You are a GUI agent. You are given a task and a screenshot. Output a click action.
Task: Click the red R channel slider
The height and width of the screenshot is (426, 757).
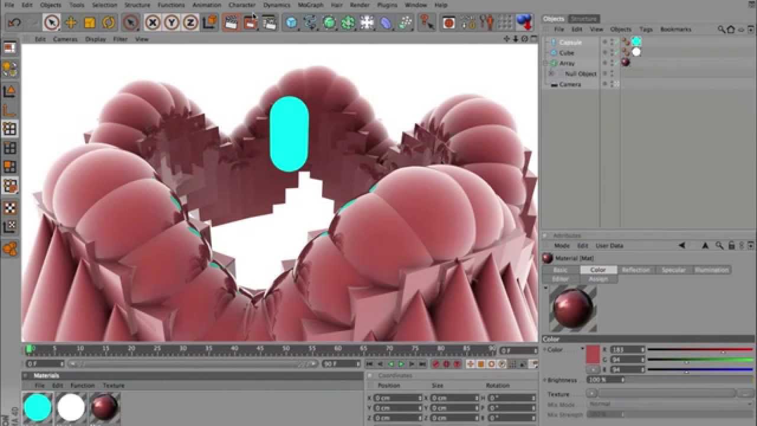tap(701, 350)
